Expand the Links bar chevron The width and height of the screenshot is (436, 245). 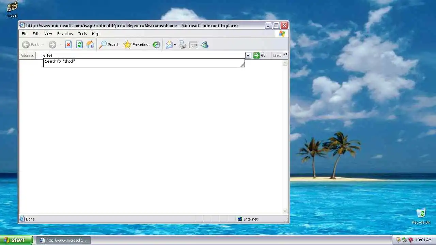click(285, 54)
